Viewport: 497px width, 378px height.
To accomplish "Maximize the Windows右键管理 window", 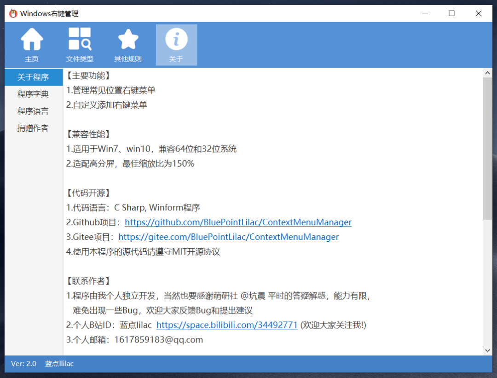I will 452,13.
